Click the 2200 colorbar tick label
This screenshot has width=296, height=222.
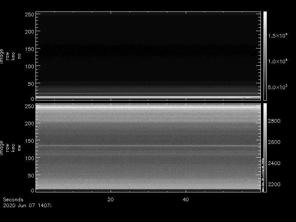click(x=274, y=184)
